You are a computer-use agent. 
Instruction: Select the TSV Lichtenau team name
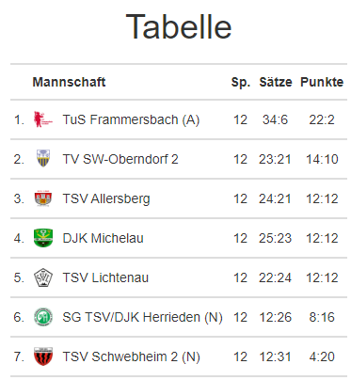coord(105,277)
